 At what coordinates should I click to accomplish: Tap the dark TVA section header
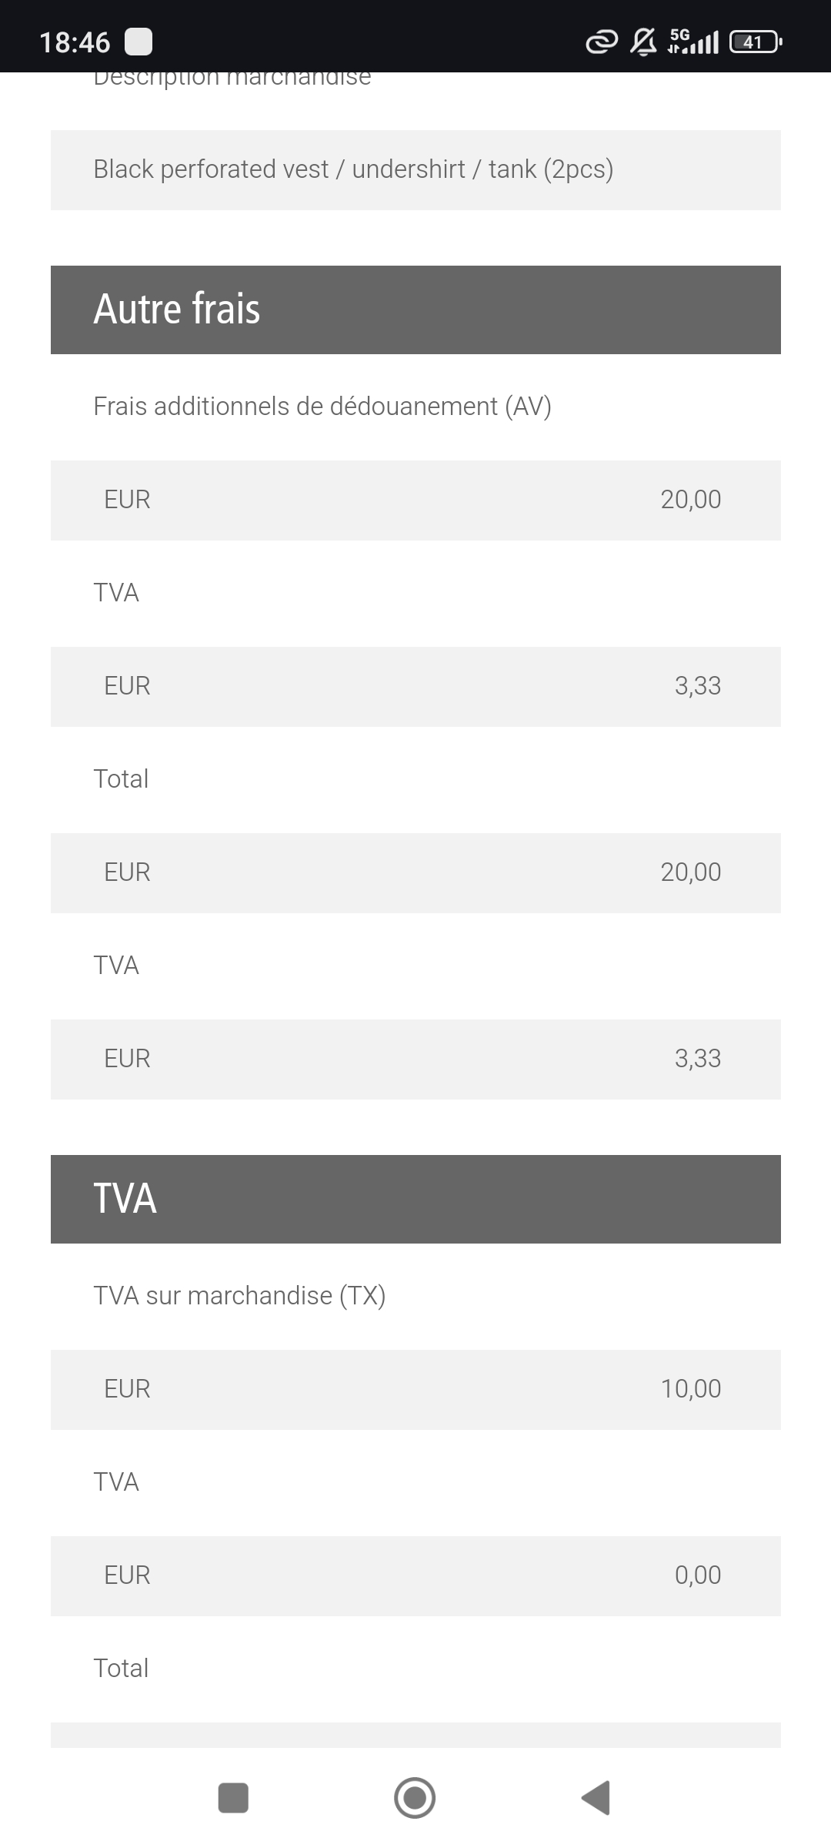415,1199
